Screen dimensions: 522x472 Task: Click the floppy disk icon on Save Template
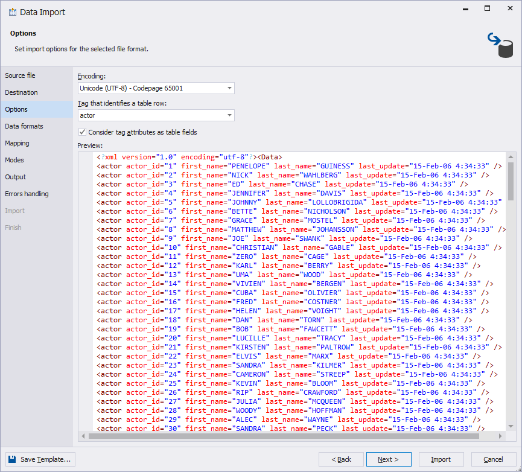click(13, 459)
